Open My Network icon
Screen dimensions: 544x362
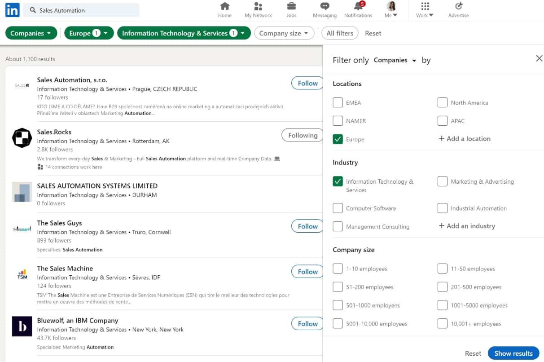258,6
